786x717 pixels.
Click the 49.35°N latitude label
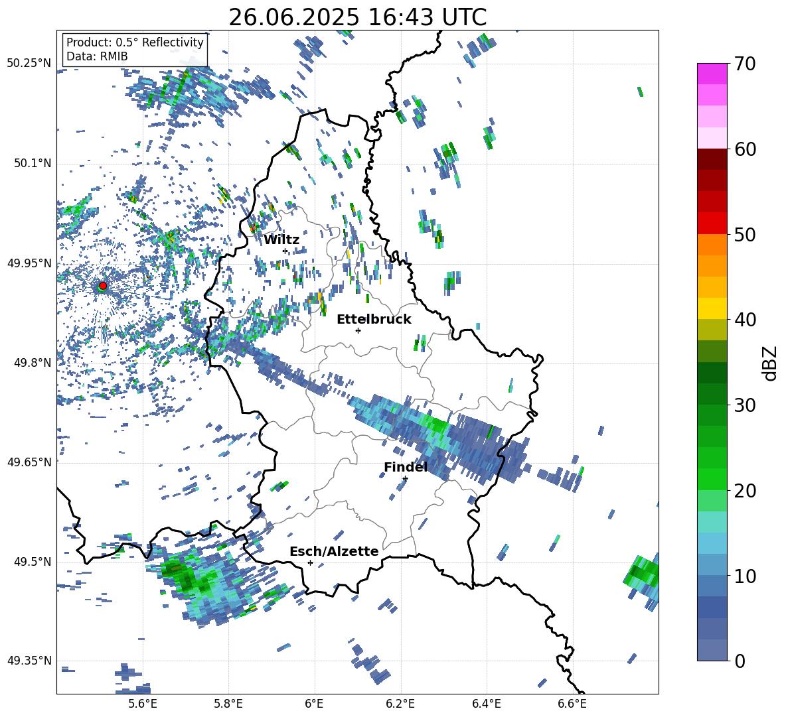29,661
